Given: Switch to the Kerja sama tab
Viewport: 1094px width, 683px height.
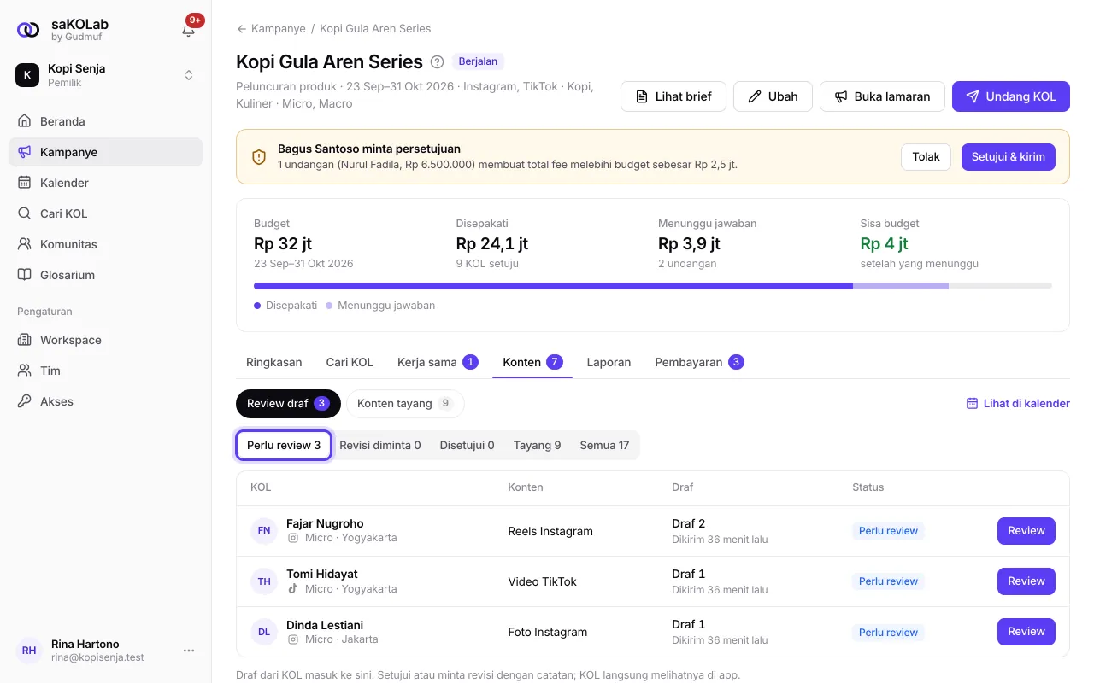Looking at the screenshot, I should pyautogui.click(x=438, y=362).
